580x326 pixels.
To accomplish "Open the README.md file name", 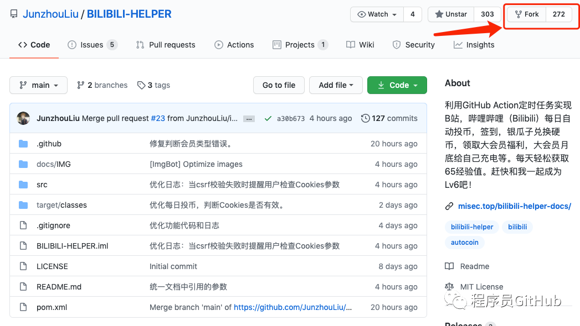I will tap(59, 287).
